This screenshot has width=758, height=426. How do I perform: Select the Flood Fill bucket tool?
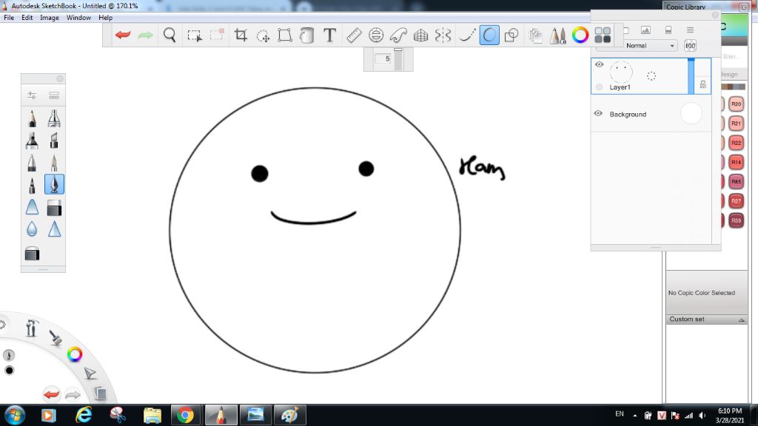(306, 35)
